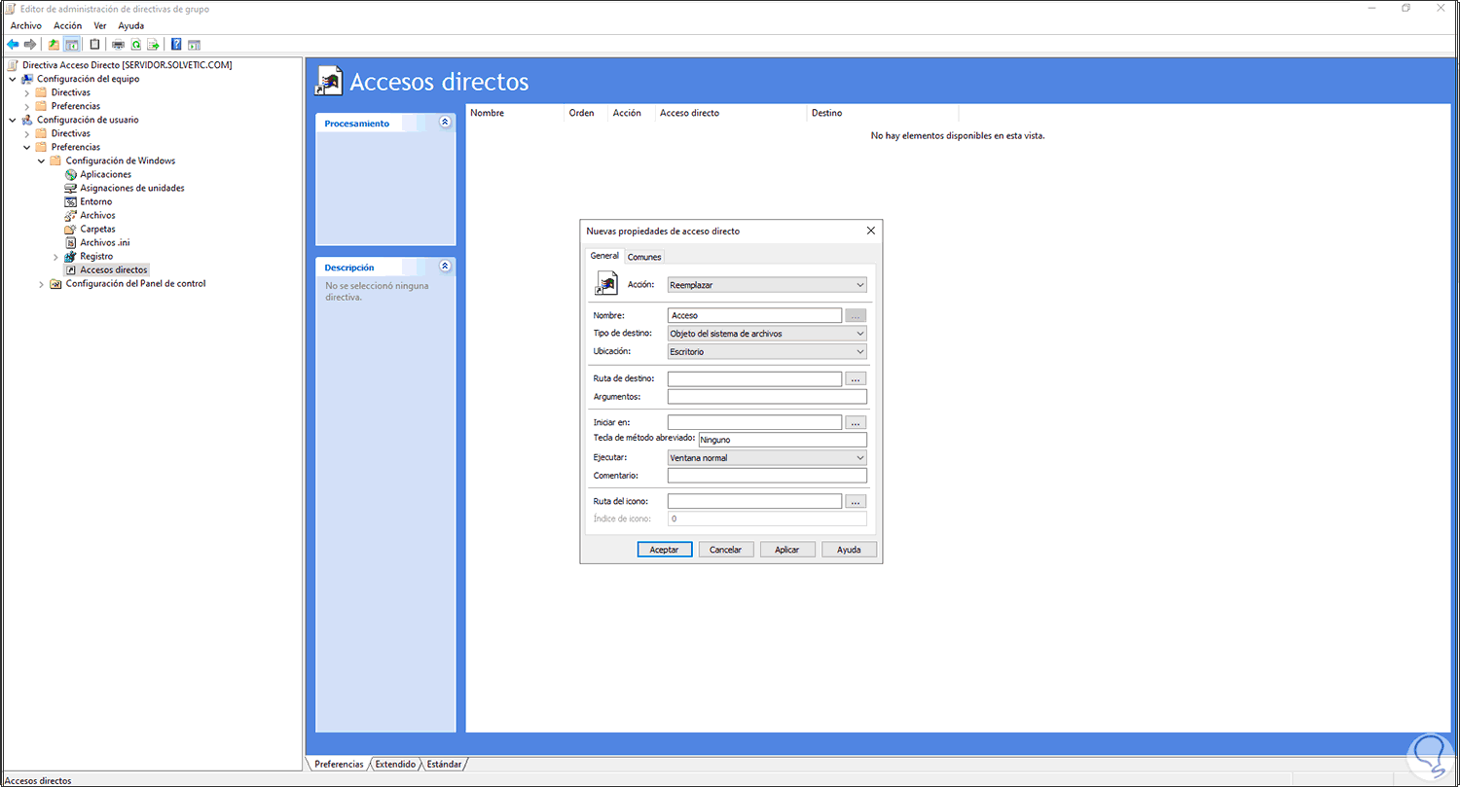Select the Preferencias bottom tab
The image size is (1460, 787).
click(339, 765)
